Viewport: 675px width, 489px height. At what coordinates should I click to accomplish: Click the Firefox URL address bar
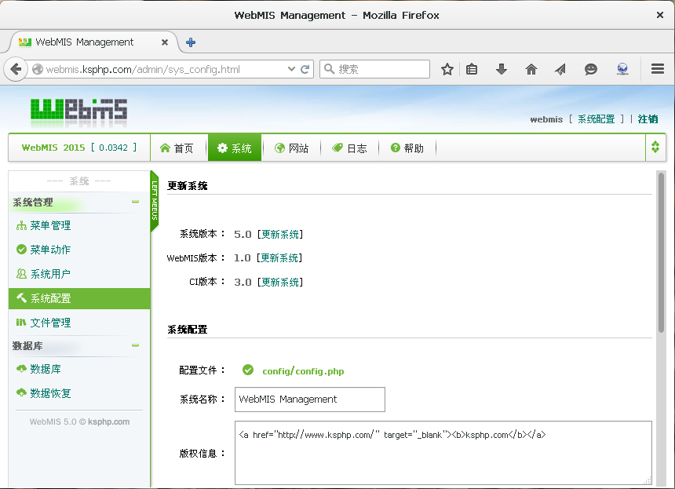(163, 69)
